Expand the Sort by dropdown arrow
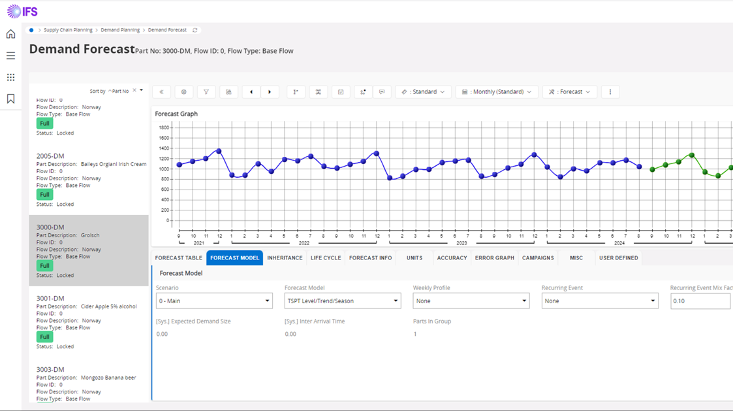Image resolution: width=733 pixels, height=411 pixels. [x=141, y=90]
